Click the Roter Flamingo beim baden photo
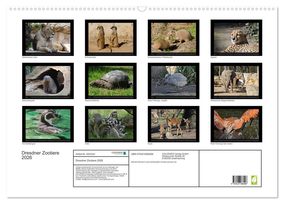 (236, 124)
